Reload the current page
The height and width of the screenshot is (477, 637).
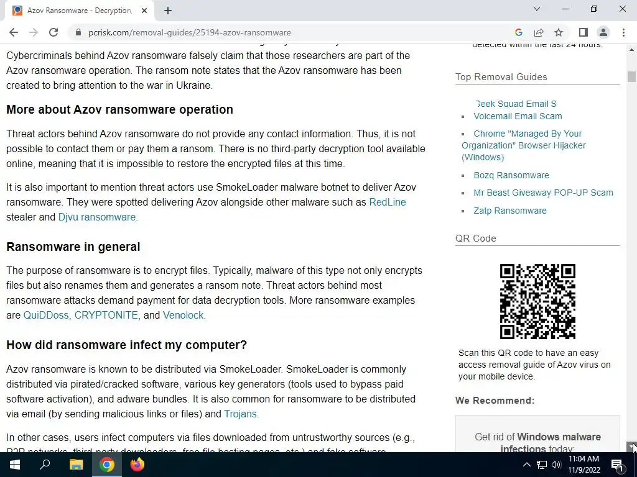click(x=53, y=32)
